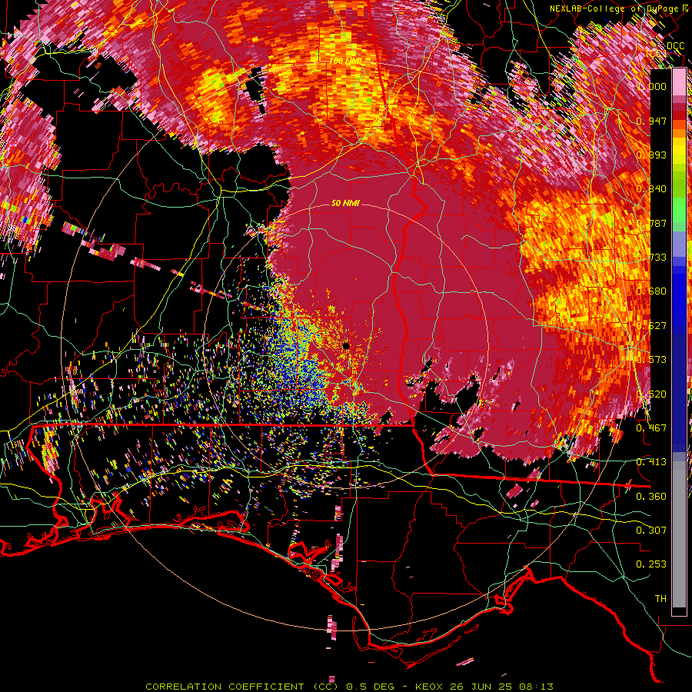Click the TH threshold label
Screen dimensions: 692x692
tap(660, 599)
